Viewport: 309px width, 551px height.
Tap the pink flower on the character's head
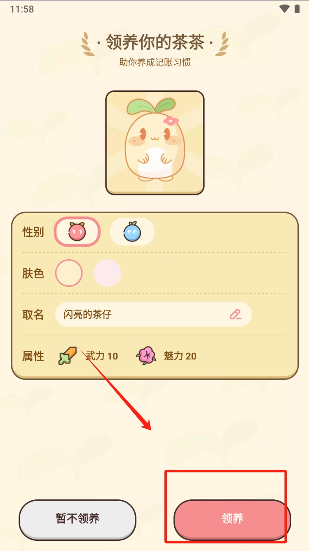tap(171, 120)
